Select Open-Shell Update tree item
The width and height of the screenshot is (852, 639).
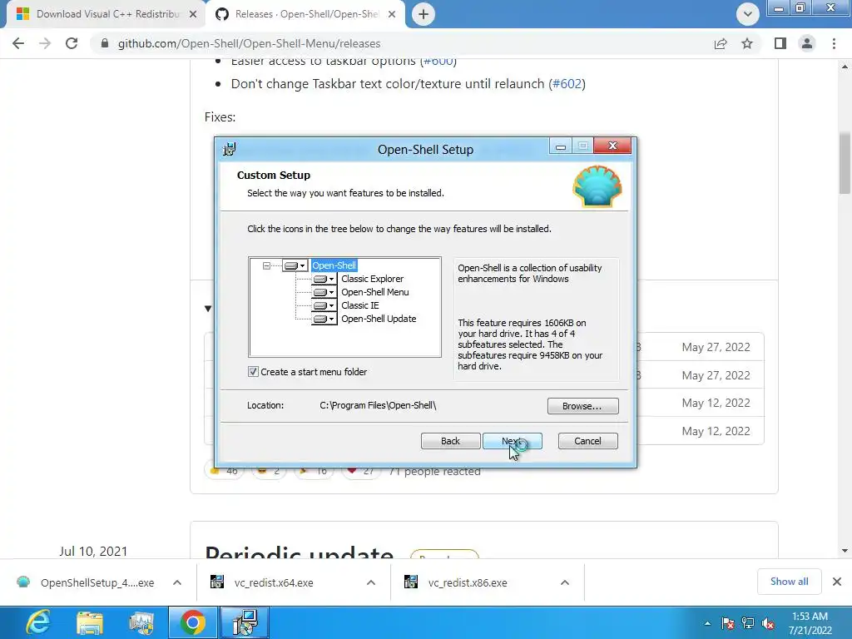379,319
